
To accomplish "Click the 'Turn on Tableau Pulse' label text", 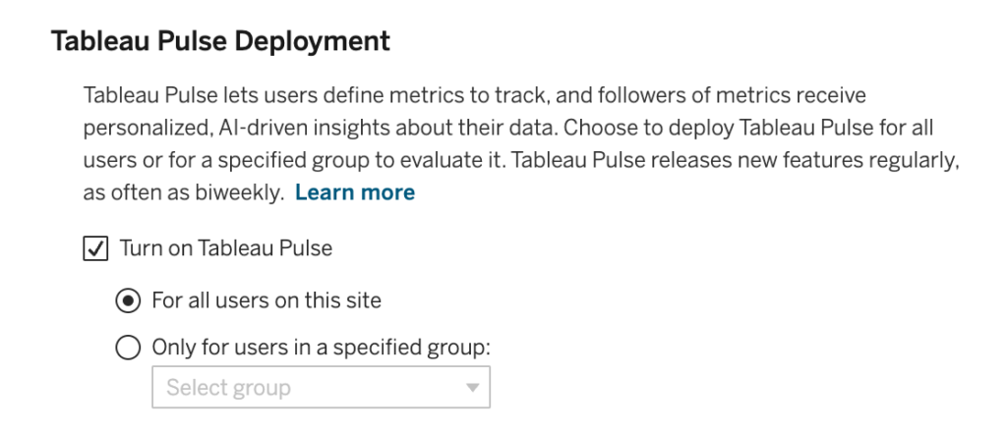I will (x=226, y=248).
